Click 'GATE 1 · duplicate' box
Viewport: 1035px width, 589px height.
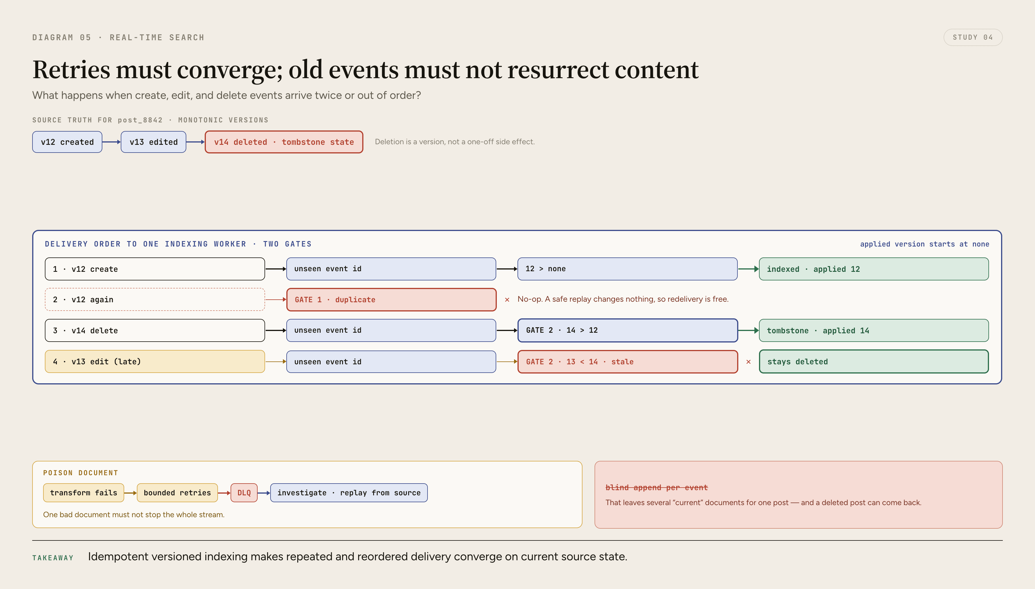pyautogui.click(x=391, y=299)
